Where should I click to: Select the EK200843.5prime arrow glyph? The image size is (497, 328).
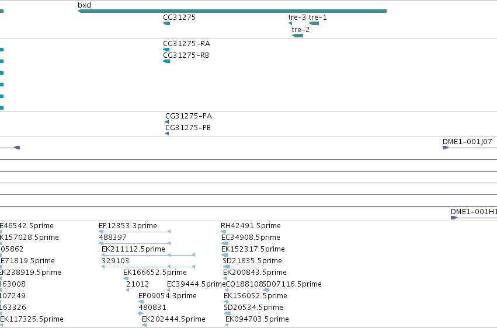(x=225, y=278)
